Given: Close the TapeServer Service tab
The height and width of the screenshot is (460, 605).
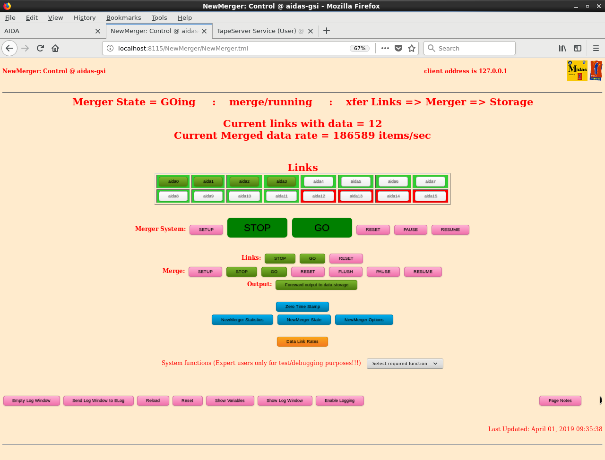Looking at the screenshot, I should pyautogui.click(x=311, y=31).
